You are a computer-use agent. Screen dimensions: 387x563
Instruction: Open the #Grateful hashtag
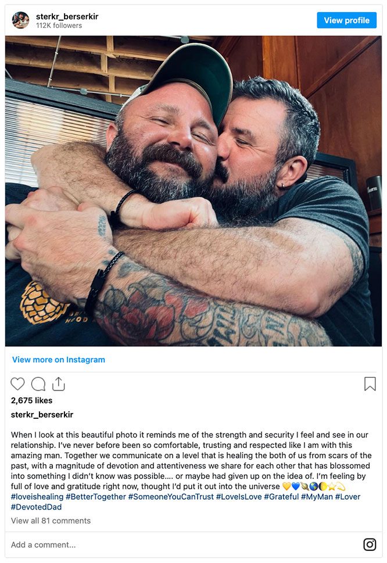click(x=281, y=497)
